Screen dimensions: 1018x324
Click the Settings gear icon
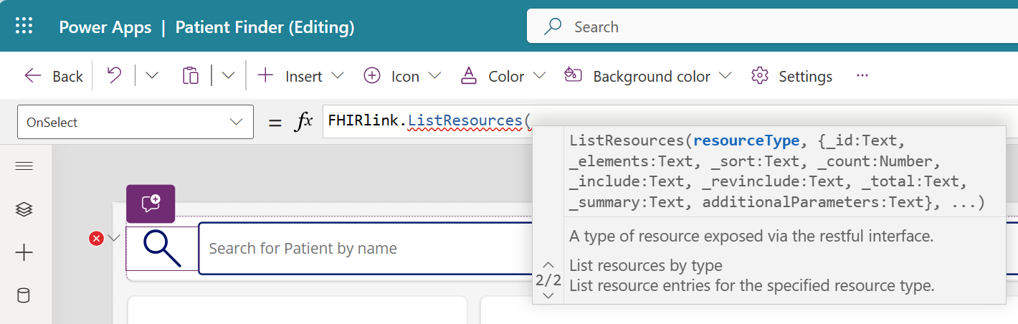click(x=760, y=76)
